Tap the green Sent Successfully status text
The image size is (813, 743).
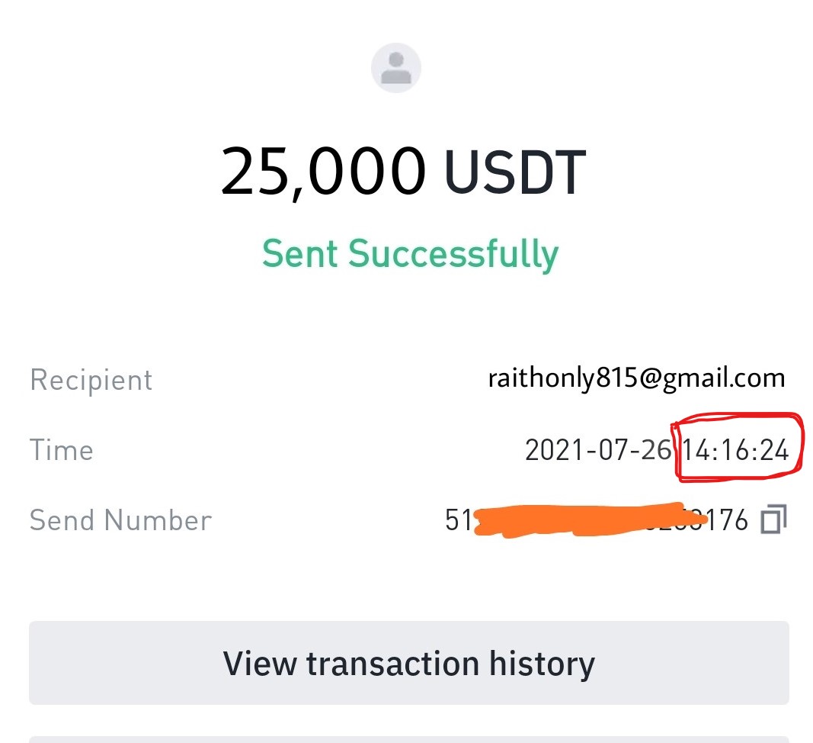point(410,255)
